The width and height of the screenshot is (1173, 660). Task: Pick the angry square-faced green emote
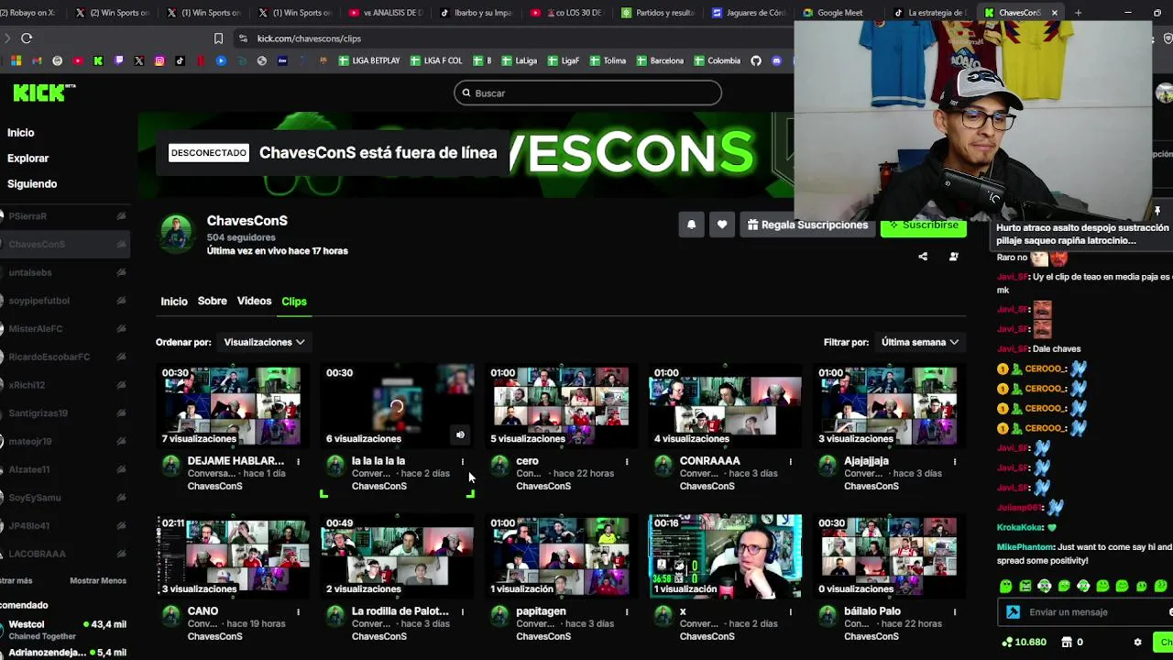tap(1025, 586)
